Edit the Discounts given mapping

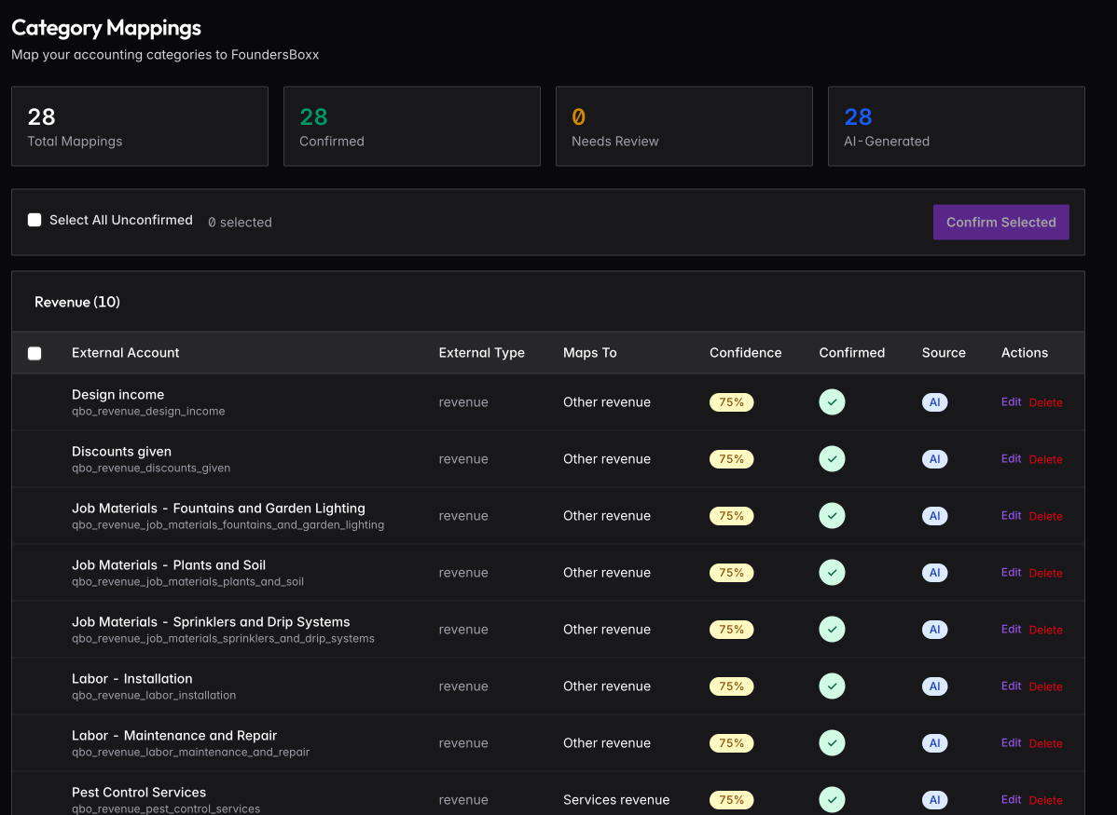[1011, 458]
